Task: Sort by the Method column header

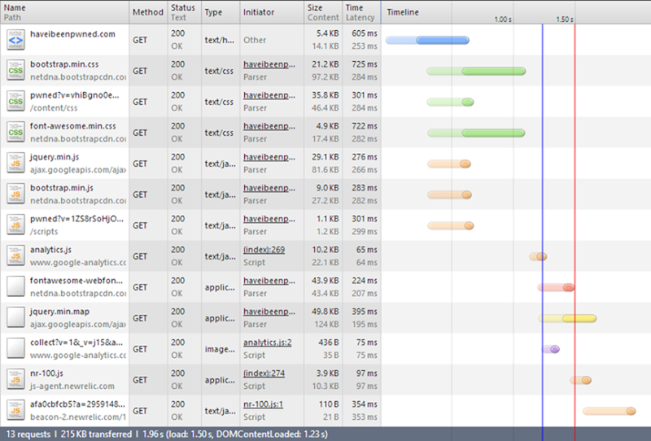Action: [148, 12]
